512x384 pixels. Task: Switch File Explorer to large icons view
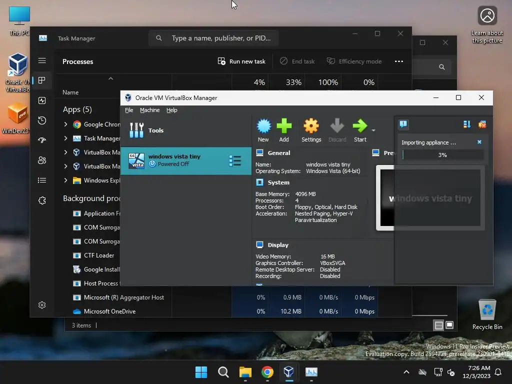tap(449, 325)
